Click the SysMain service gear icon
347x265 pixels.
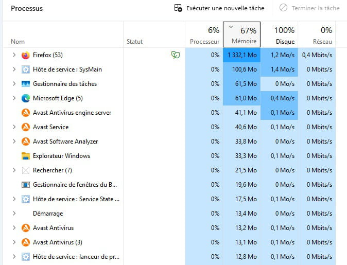(26, 69)
